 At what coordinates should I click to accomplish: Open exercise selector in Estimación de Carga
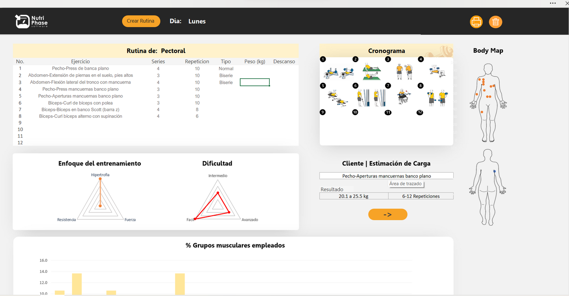pos(386,176)
